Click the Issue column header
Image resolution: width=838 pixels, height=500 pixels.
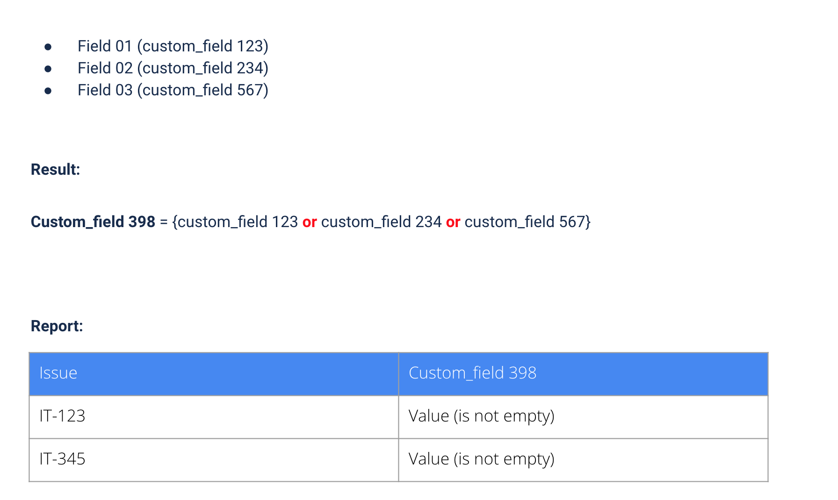point(214,374)
